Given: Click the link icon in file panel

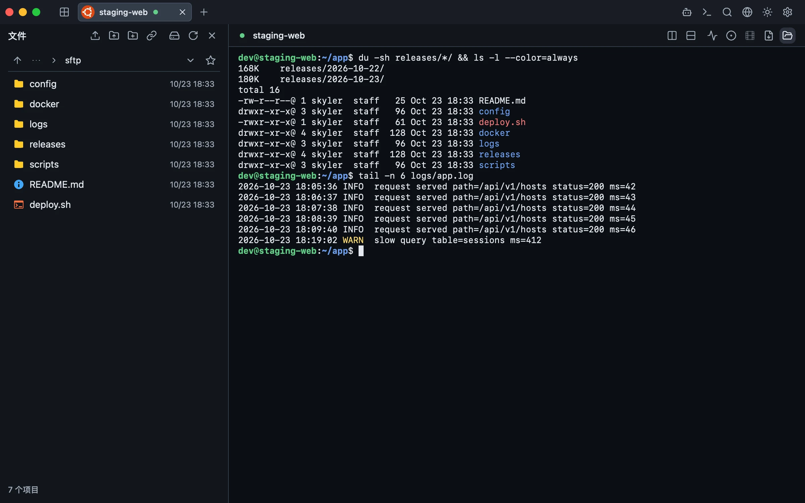Looking at the screenshot, I should 151,36.
